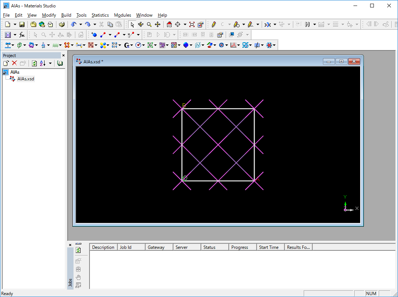Activate the rotation mode tool
Viewport: 398px width, 297px height.
141,24
